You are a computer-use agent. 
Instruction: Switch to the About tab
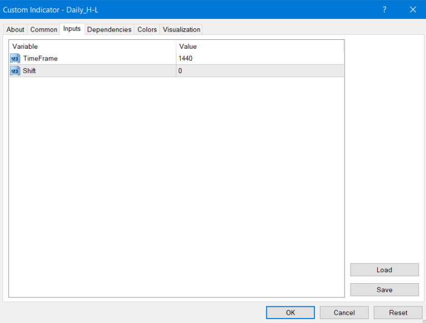click(16, 29)
